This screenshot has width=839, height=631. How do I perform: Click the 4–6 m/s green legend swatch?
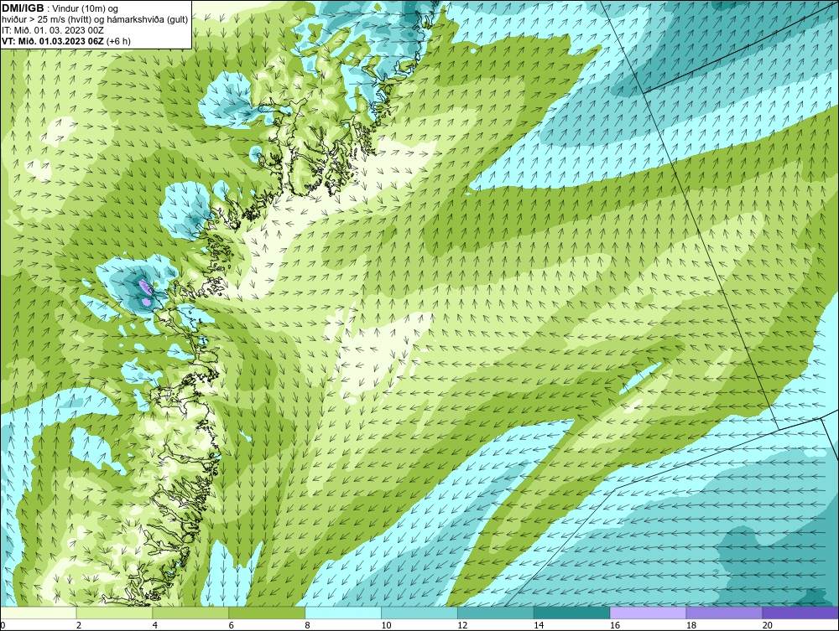click(190, 613)
